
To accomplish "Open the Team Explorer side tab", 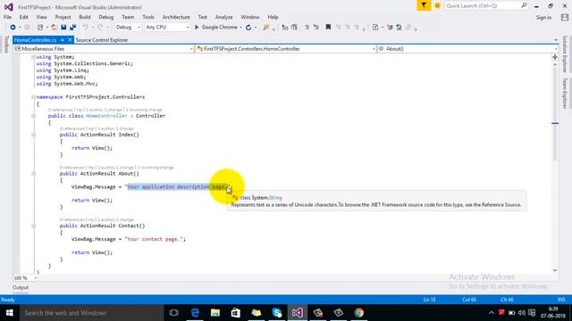I will 565,93.
